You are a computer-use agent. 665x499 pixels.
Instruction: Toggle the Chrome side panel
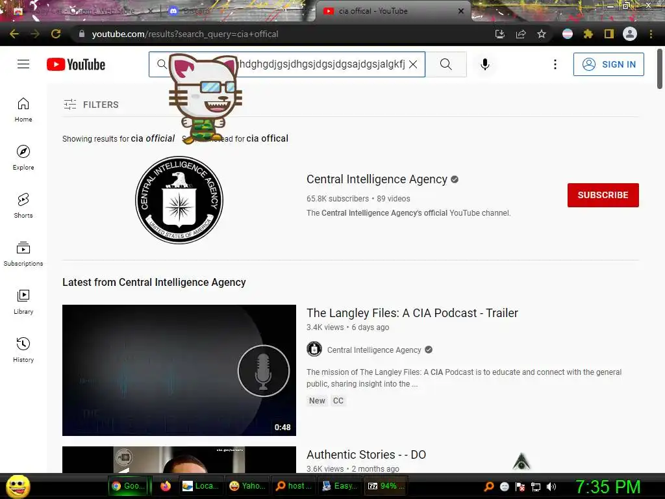click(x=609, y=34)
